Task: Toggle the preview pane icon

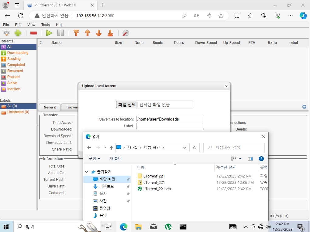Action: point(250,159)
